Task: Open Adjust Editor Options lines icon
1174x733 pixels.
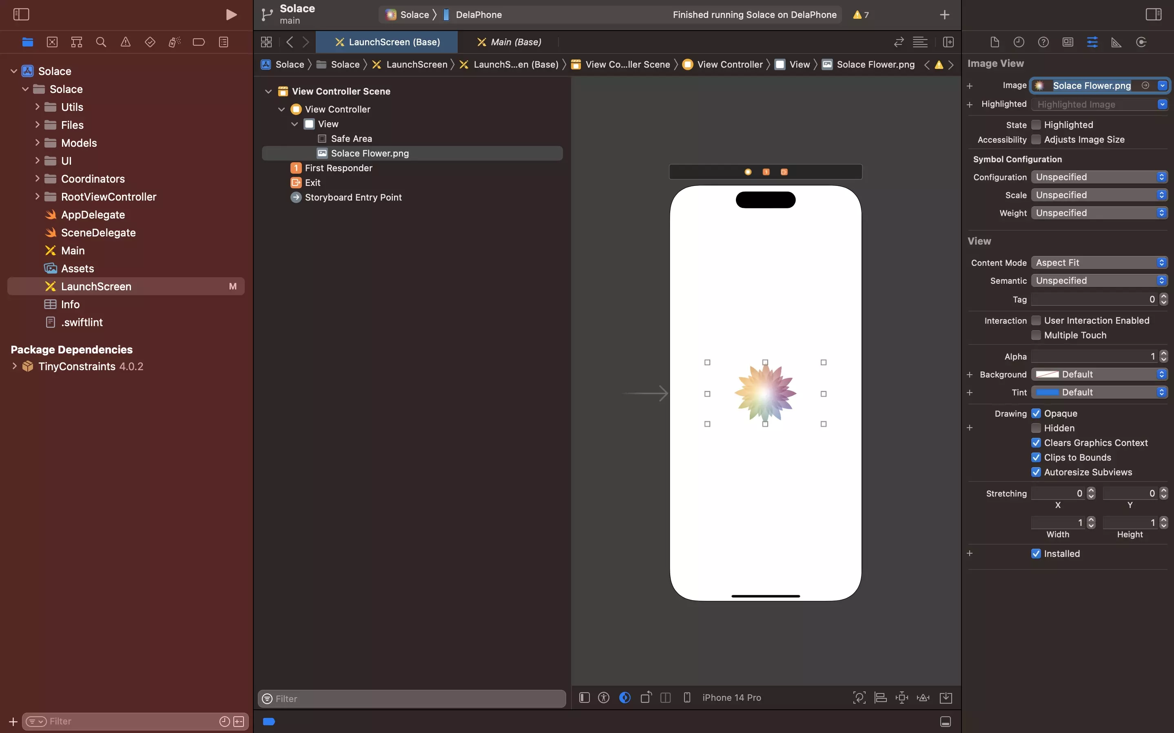Action: point(920,42)
